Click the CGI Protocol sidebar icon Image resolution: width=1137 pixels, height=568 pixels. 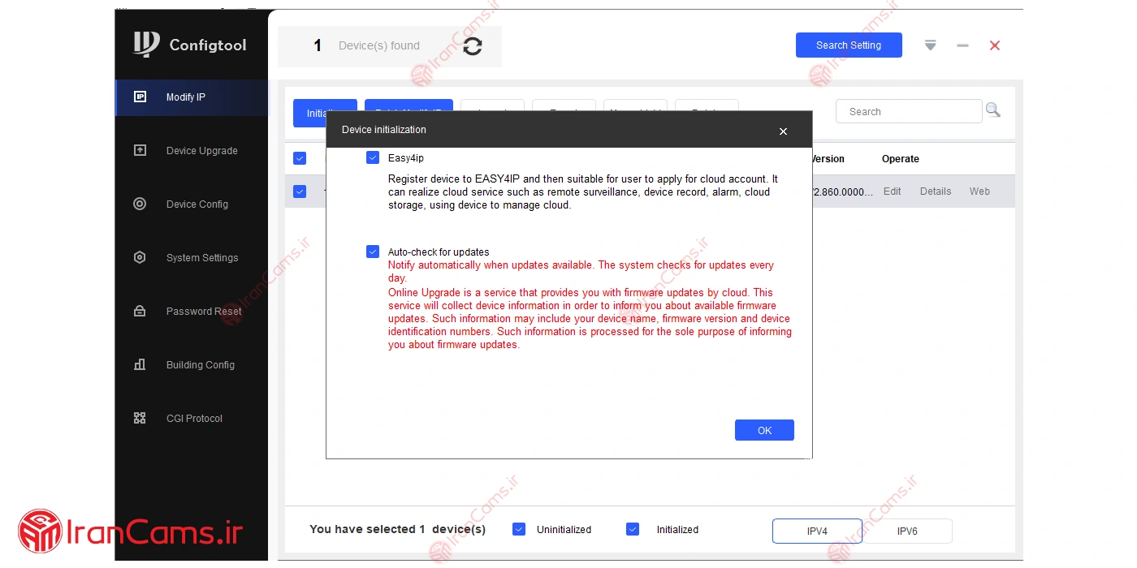point(140,418)
